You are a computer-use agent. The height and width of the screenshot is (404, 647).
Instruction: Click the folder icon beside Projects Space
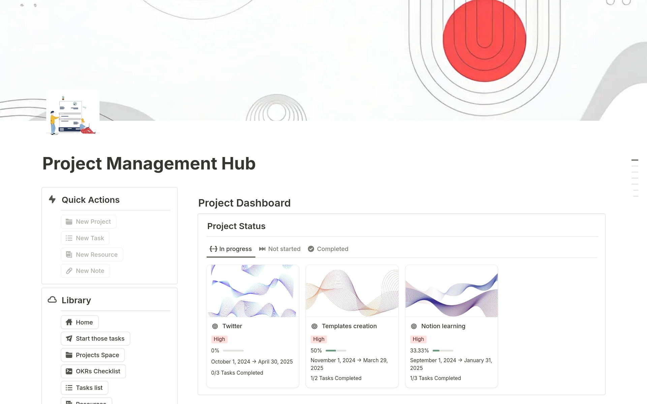coord(69,355)
